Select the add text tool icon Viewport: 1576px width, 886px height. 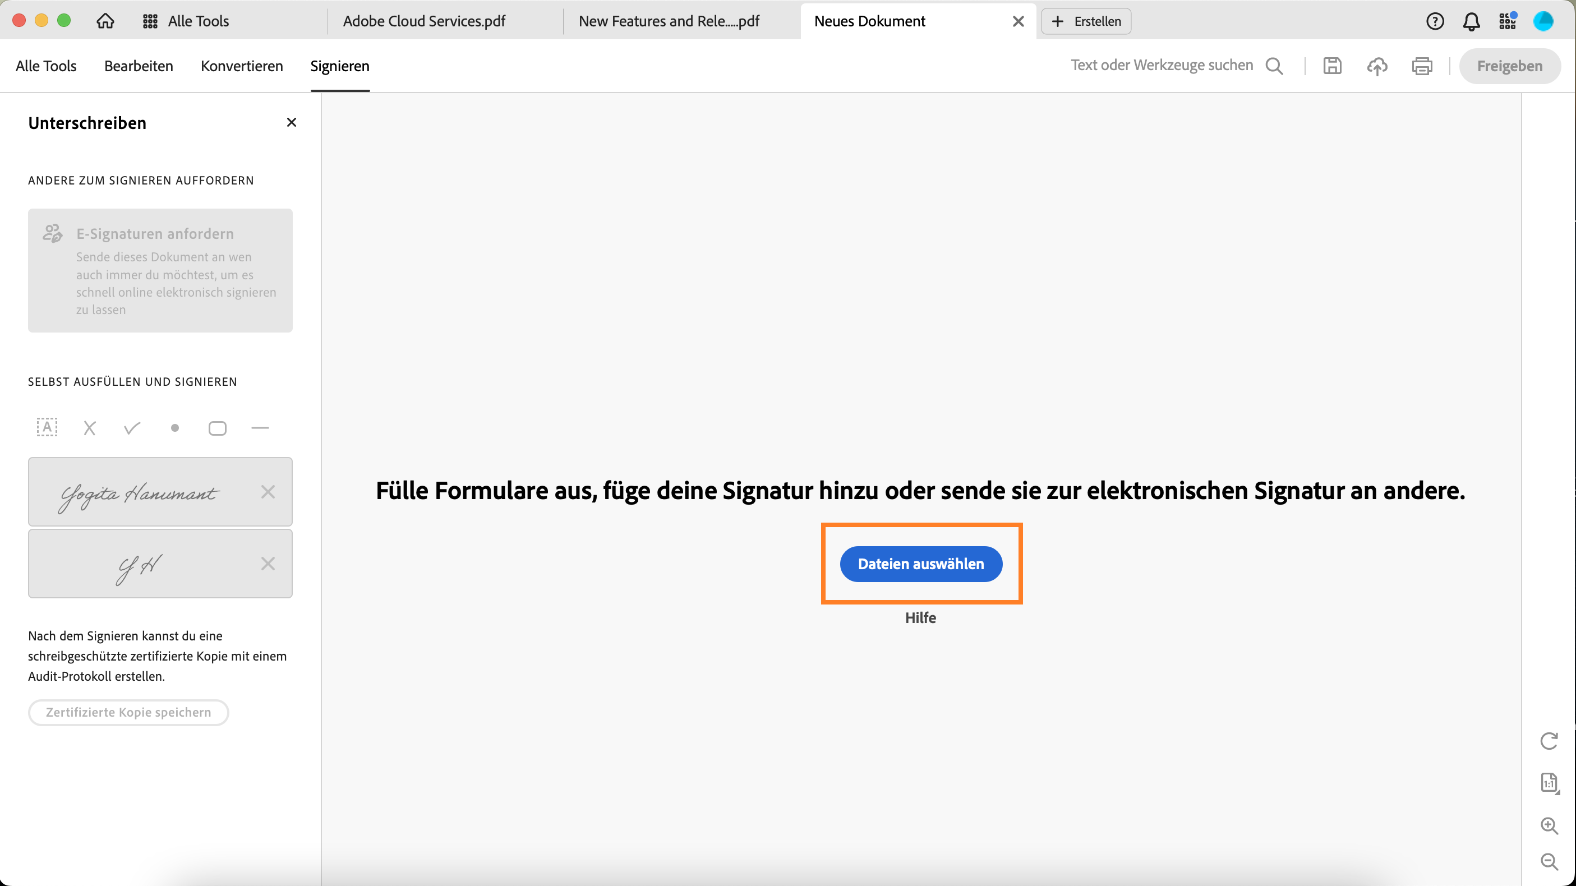pyautogui.click(x=47, y=428)
